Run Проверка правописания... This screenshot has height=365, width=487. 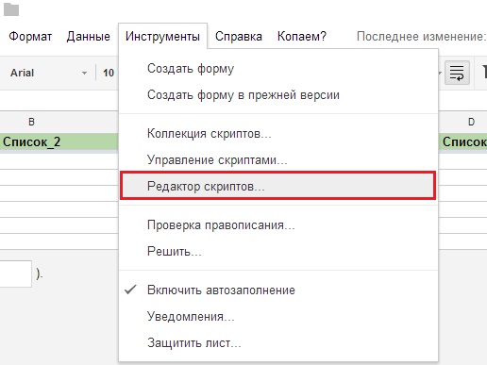(x=278, y=225)
